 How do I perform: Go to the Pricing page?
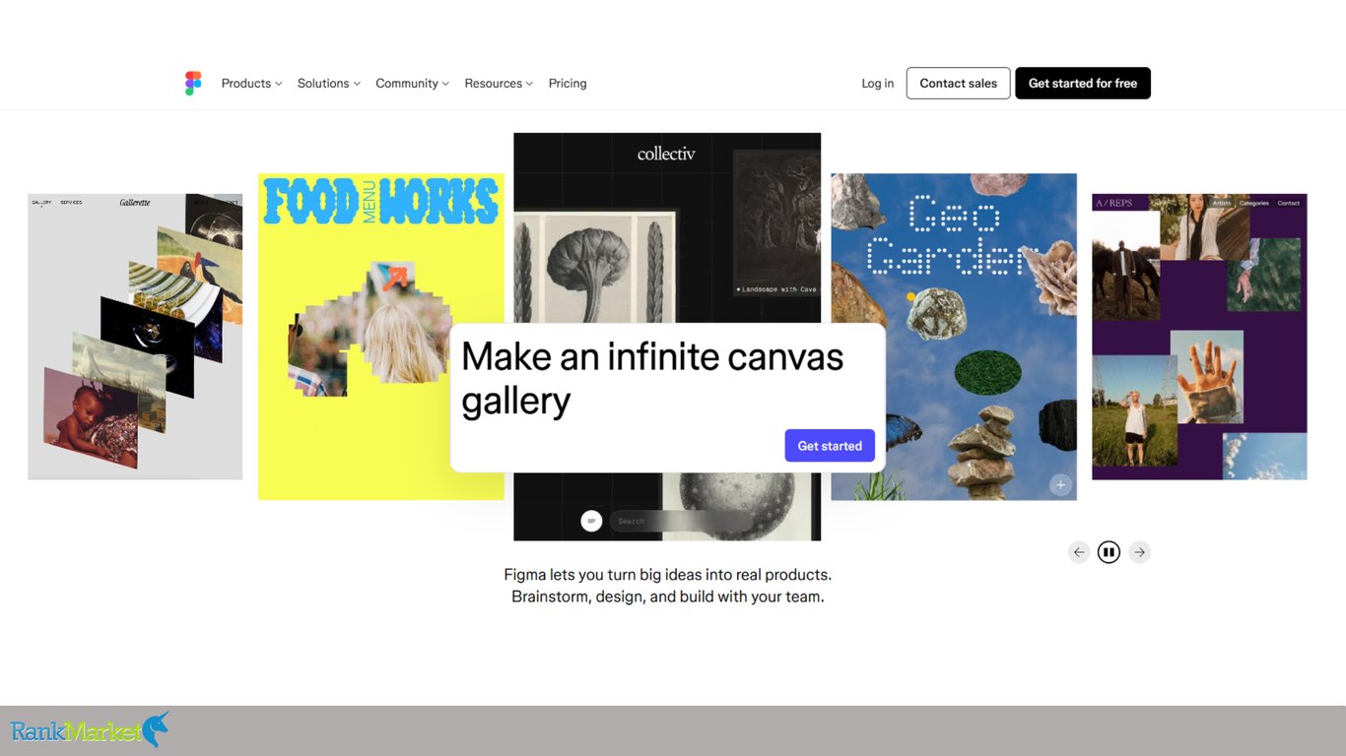(568, 84)
